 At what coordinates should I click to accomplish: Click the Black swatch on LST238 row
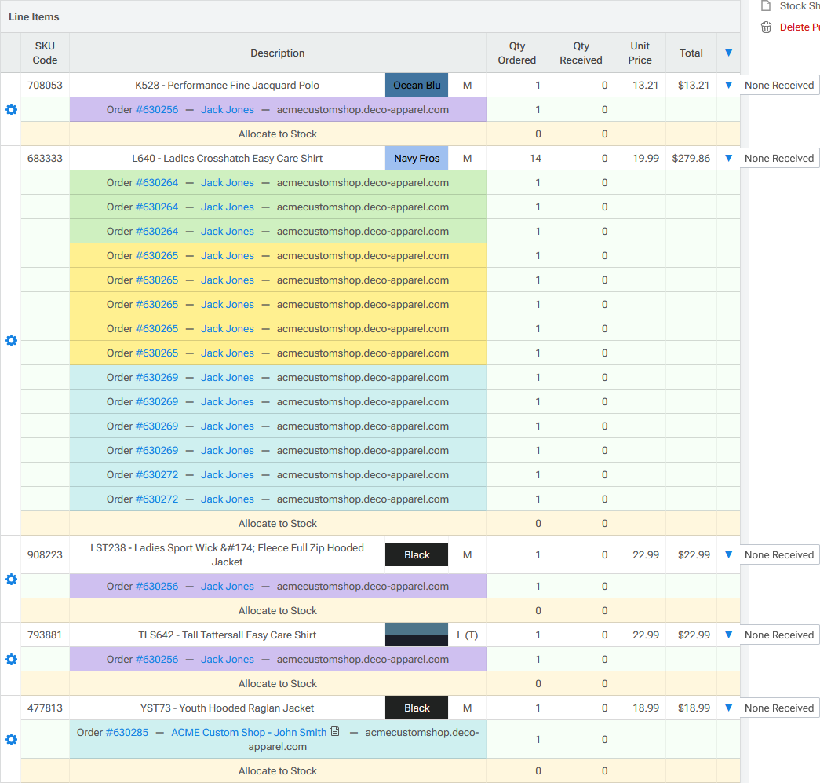coord(417,554)
